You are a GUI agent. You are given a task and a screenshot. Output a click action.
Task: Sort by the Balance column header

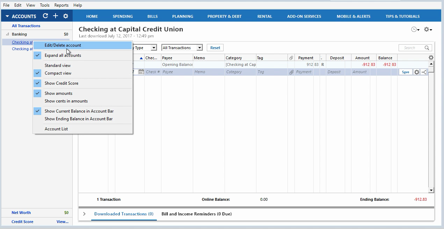pyautogui.click(x=387, y=58)
